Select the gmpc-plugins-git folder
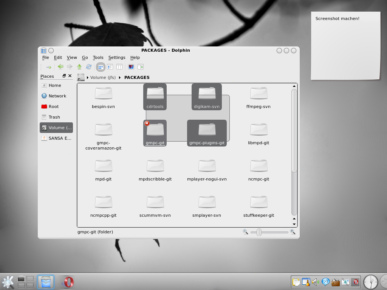 (x=207, y=133)
